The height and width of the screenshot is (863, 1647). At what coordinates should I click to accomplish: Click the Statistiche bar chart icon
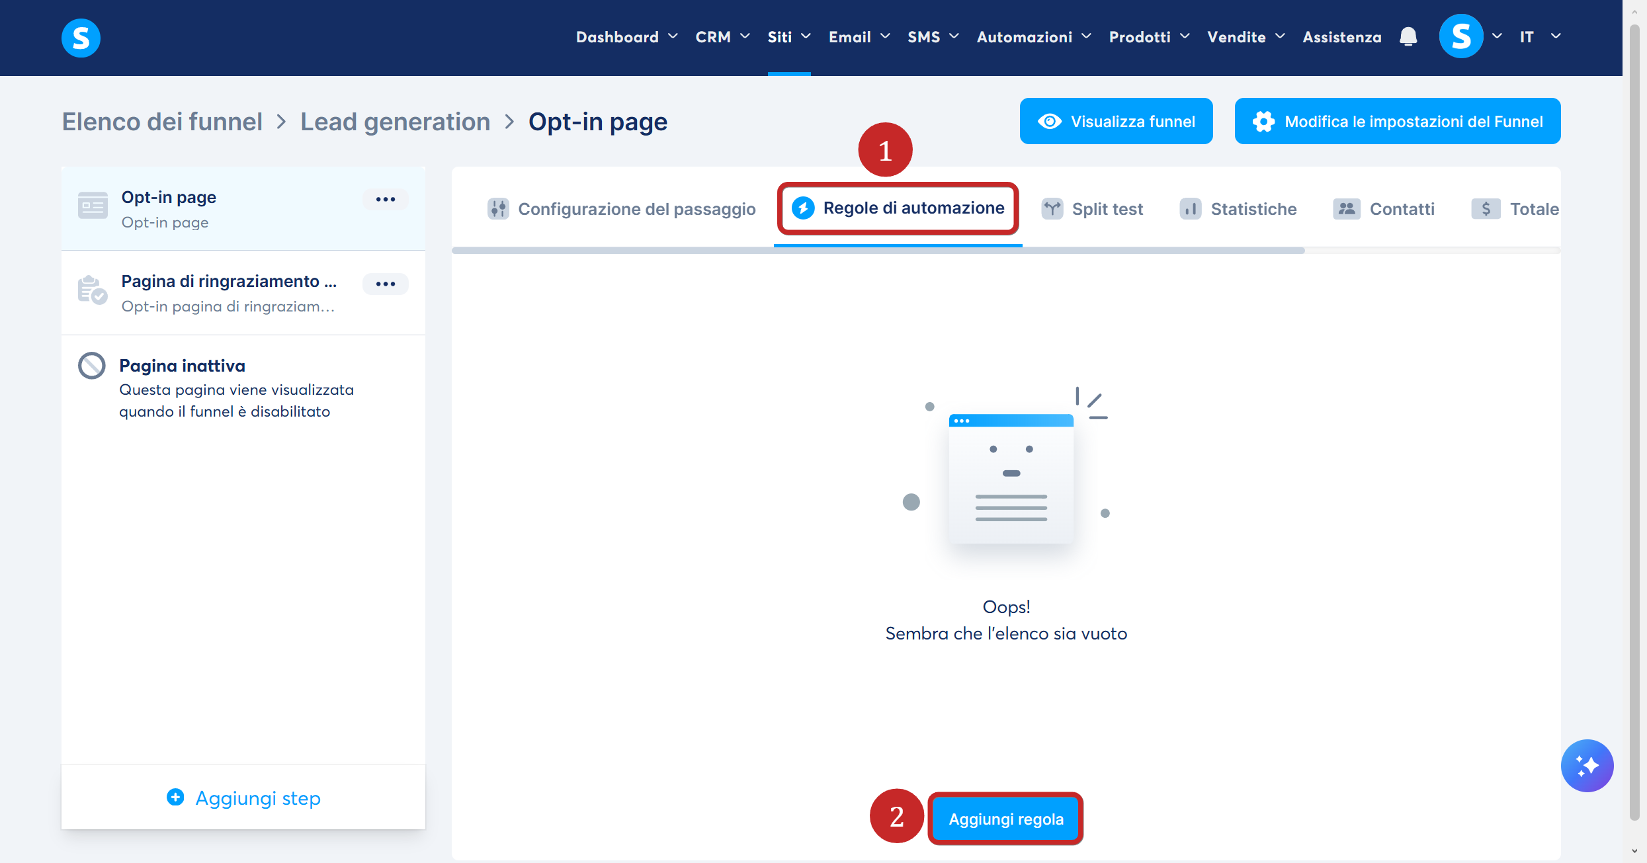(1191, 209)
